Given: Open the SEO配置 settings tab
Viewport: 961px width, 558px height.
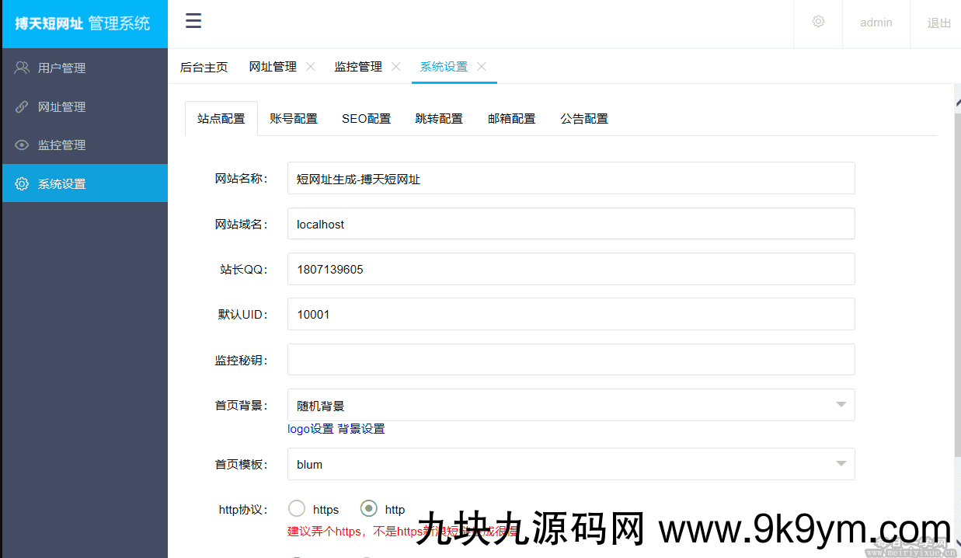Looking at the screenshot, I should tap(367, 119).
